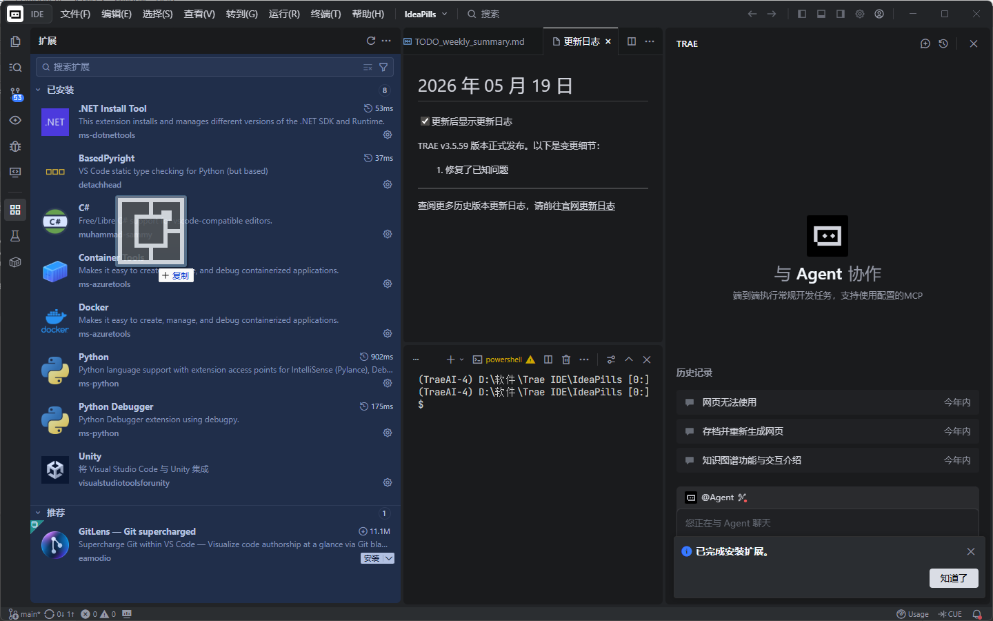Open the 网页无法使用 history conversation
Screen dimensions: 993x621
(x=827, y=402)
